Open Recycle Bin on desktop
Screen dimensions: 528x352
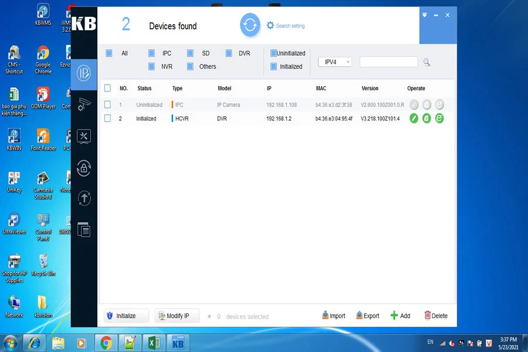click(43, 265)
